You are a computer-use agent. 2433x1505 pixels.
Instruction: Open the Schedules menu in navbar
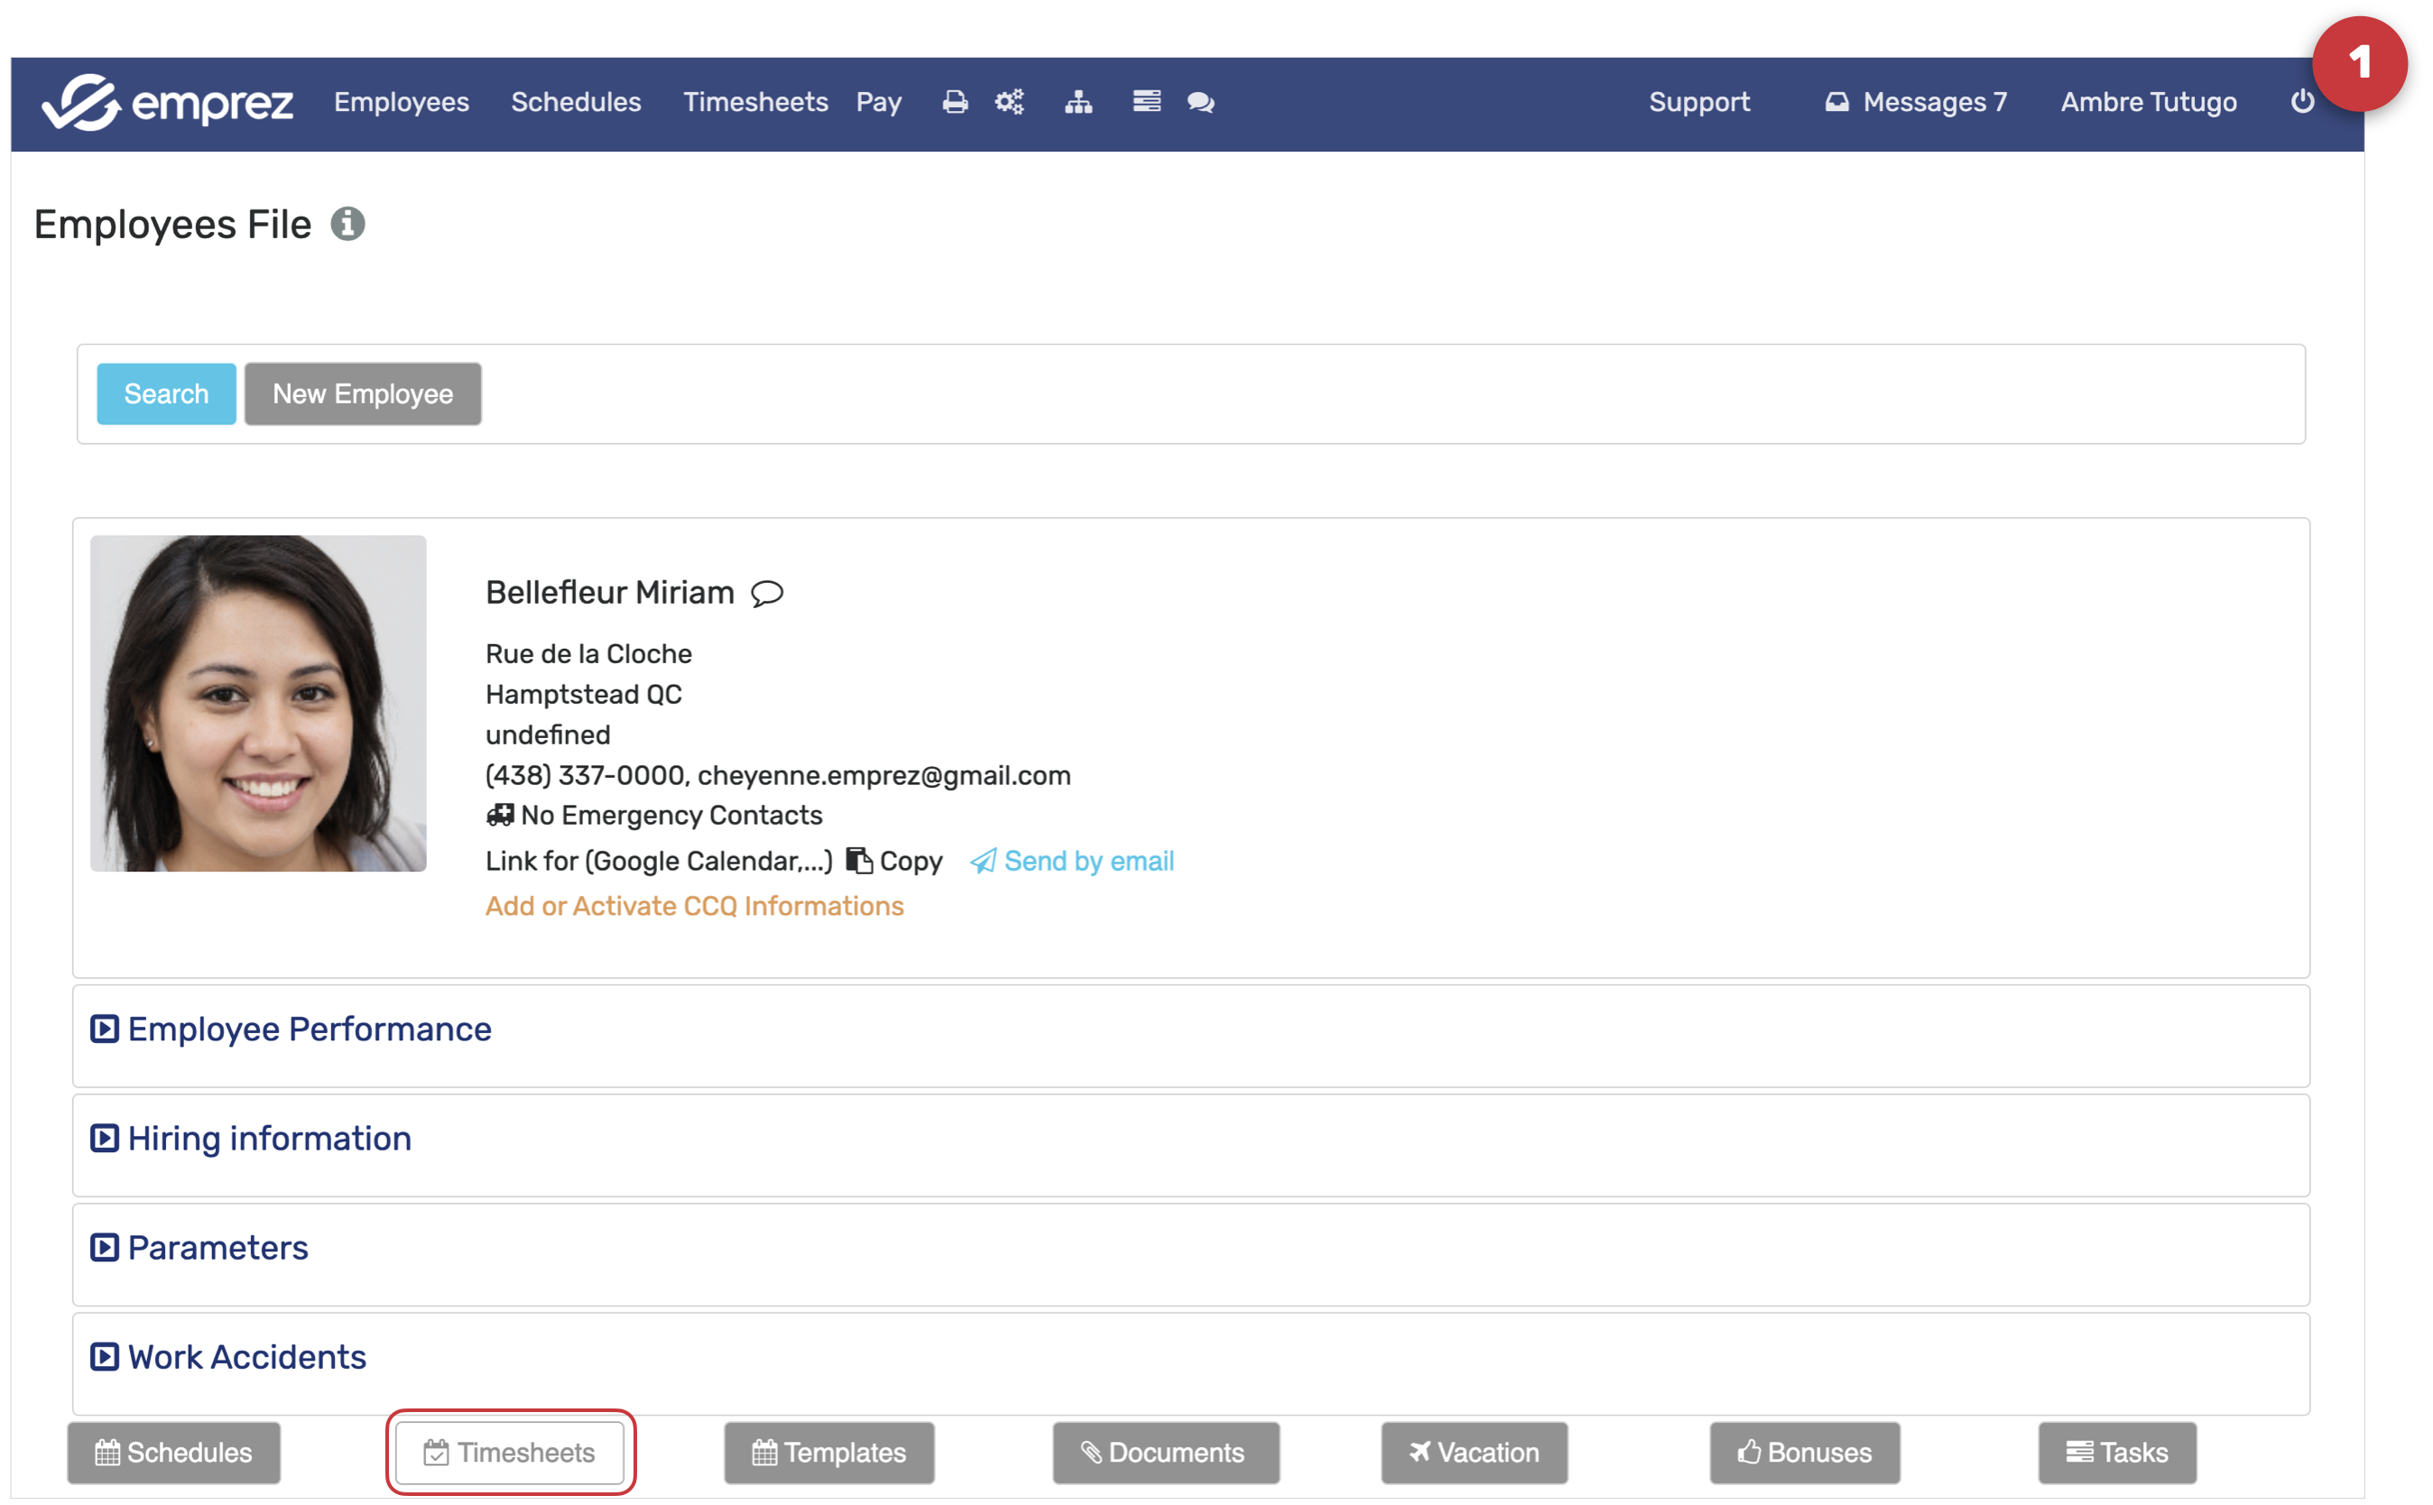click(x=576, y=103)
